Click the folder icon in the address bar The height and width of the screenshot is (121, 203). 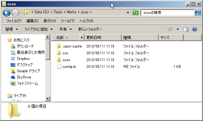27,12
